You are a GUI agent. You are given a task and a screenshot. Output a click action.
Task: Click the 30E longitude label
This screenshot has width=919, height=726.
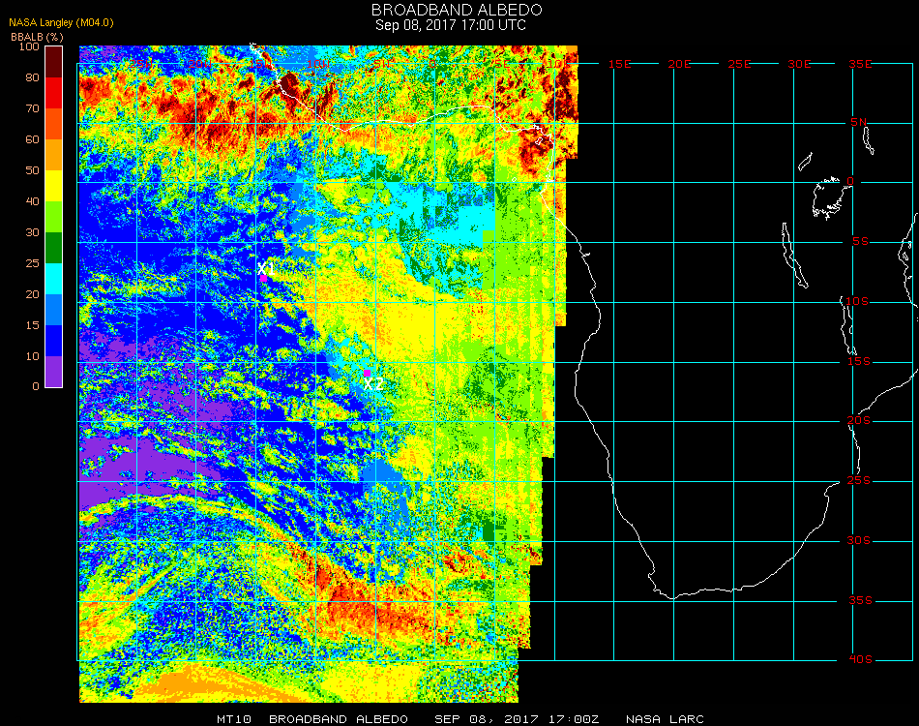[799, 64]
